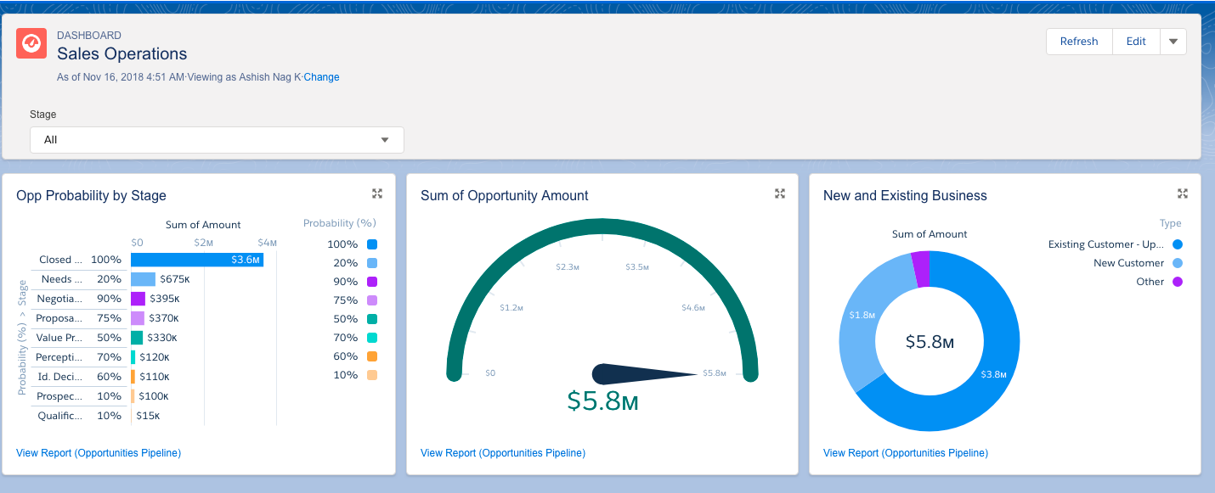Viewport: 1215px width, 493px height.
Task: Open View Report link under Opp Probability chart
Action: pos(99,453)
